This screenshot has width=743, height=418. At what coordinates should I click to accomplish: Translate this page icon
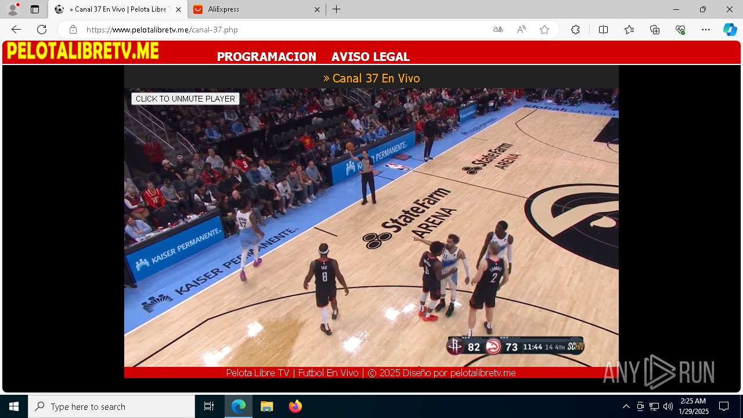[498, 30]
